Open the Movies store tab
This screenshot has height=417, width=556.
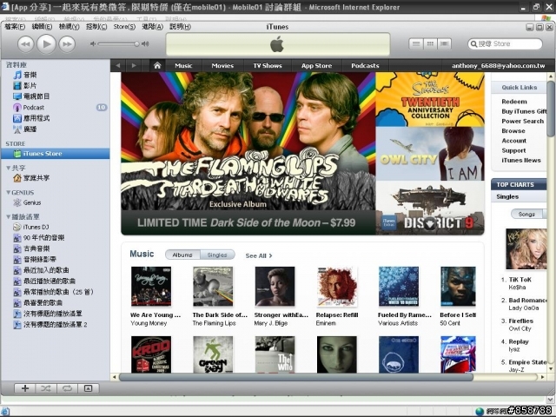tap(222, 66)
